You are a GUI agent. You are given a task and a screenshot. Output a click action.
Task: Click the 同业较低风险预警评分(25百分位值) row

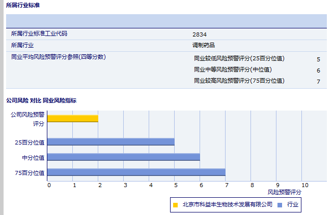pyautogui.click(x=239, y=58)
